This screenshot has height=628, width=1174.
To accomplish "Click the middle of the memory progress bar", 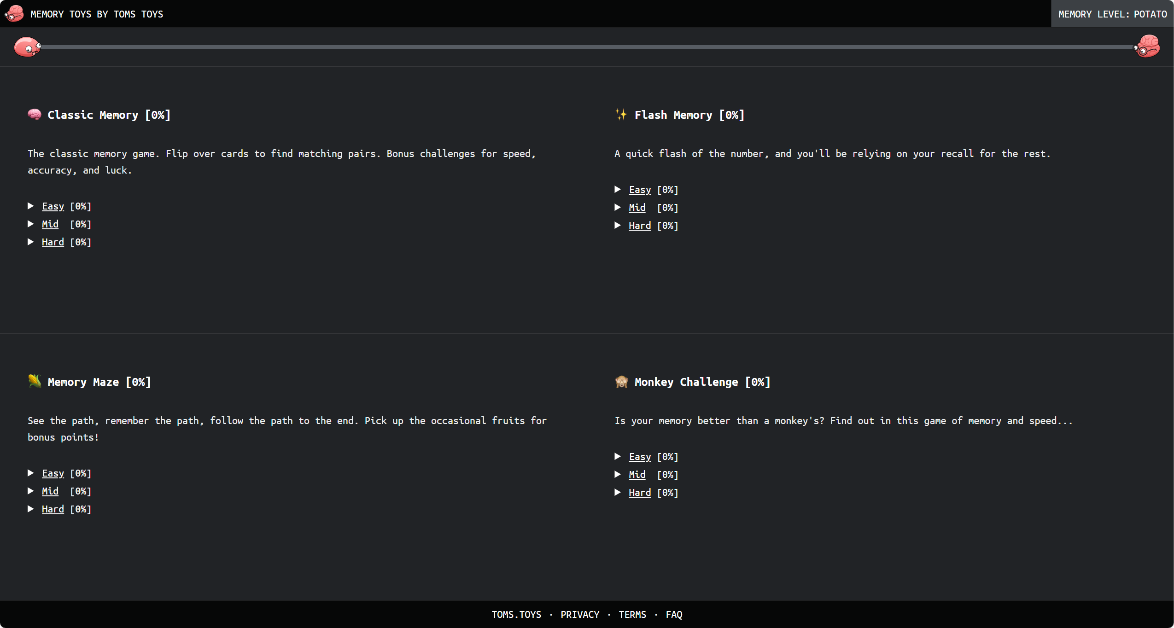I will pos(587,47).
